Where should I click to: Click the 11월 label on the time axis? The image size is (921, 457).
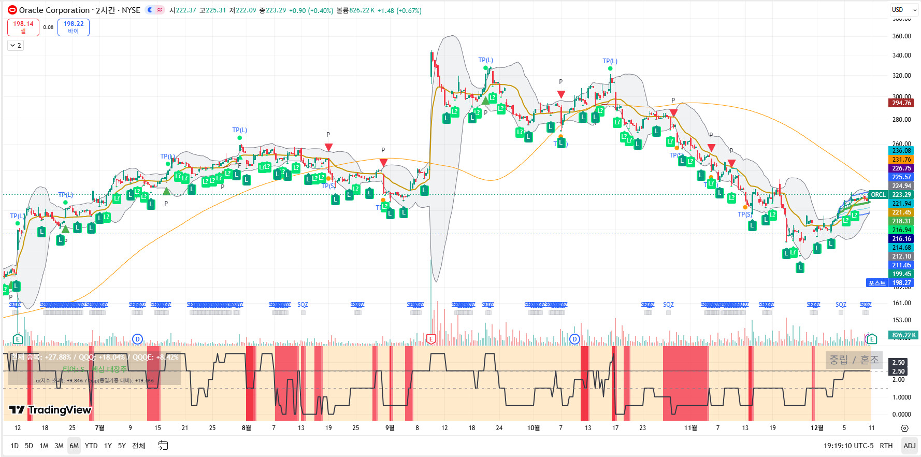click(x=690, y=428)
